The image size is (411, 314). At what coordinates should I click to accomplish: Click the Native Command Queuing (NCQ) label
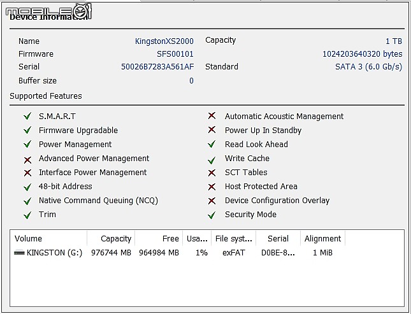(98, 201)
